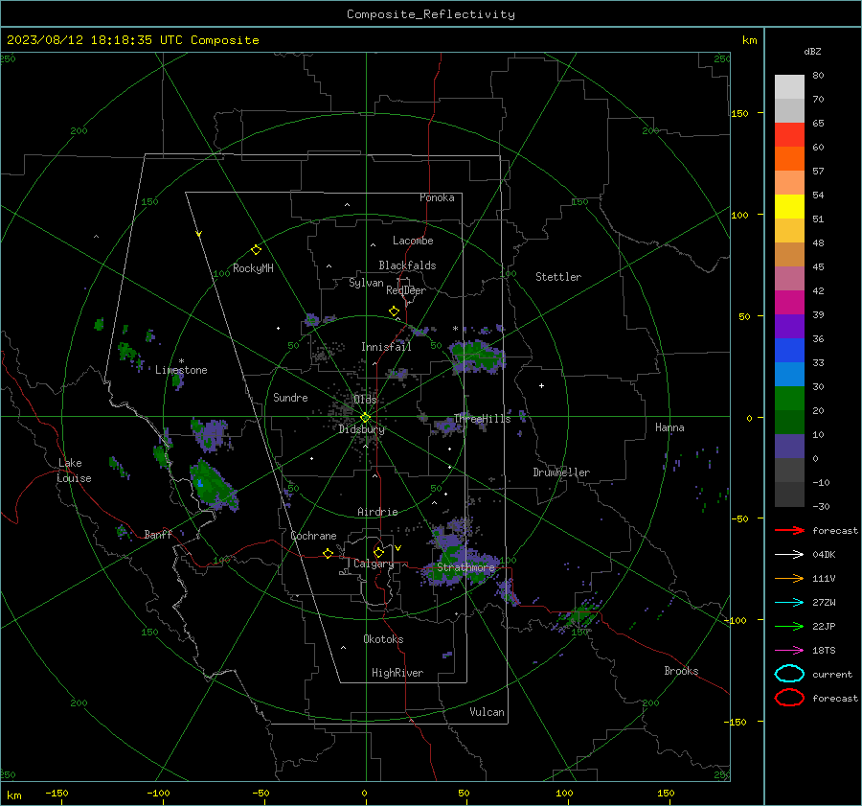Viewport: 862px width, 806px height.
Task: Click the yellow radar site marker at Didsbury center
Action: click(366, 418)
